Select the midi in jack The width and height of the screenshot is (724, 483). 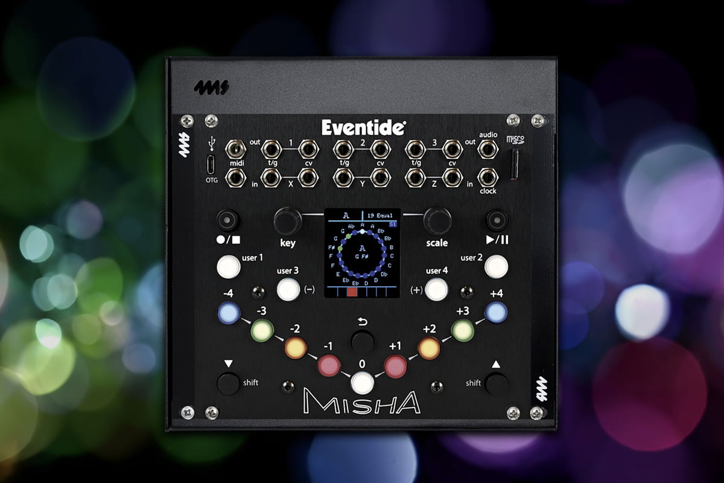235,177
